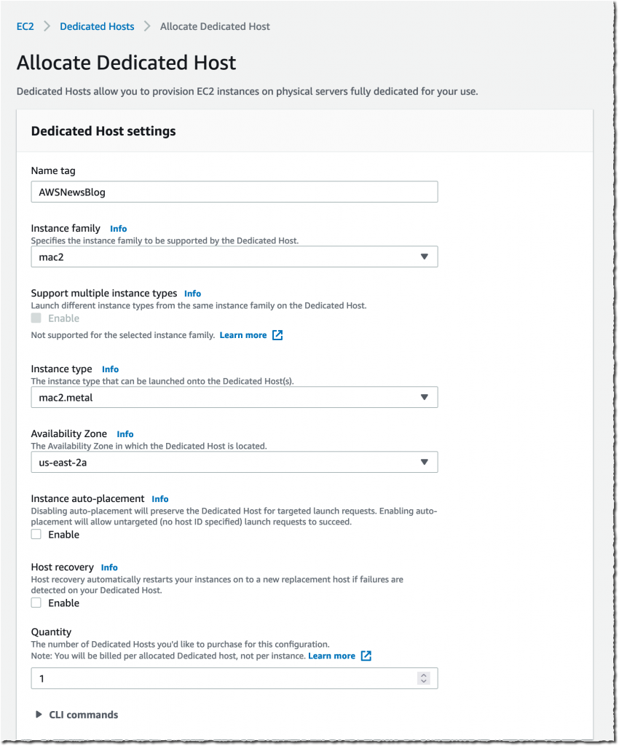Screen dimensions: 619x746
Task: Open the Dedicated Hosts breadcrumb link
Action: (96, 26)
